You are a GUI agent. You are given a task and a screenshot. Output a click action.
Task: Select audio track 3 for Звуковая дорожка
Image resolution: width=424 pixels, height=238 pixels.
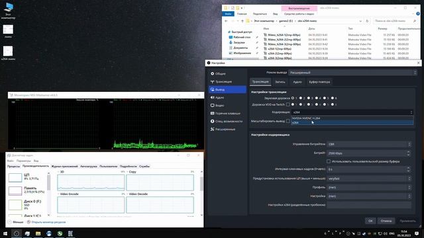tap(309, 98)
